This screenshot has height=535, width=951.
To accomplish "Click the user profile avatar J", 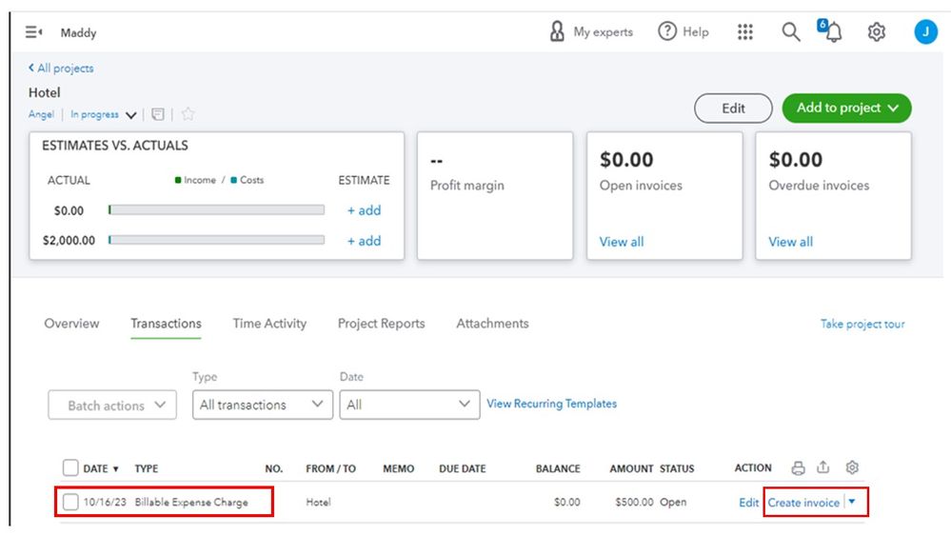I will point(925,32).
